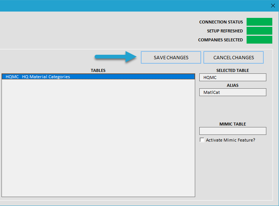
Task: Click the empty MIMIC TABLE field
Action: click(x=233, y=131)
